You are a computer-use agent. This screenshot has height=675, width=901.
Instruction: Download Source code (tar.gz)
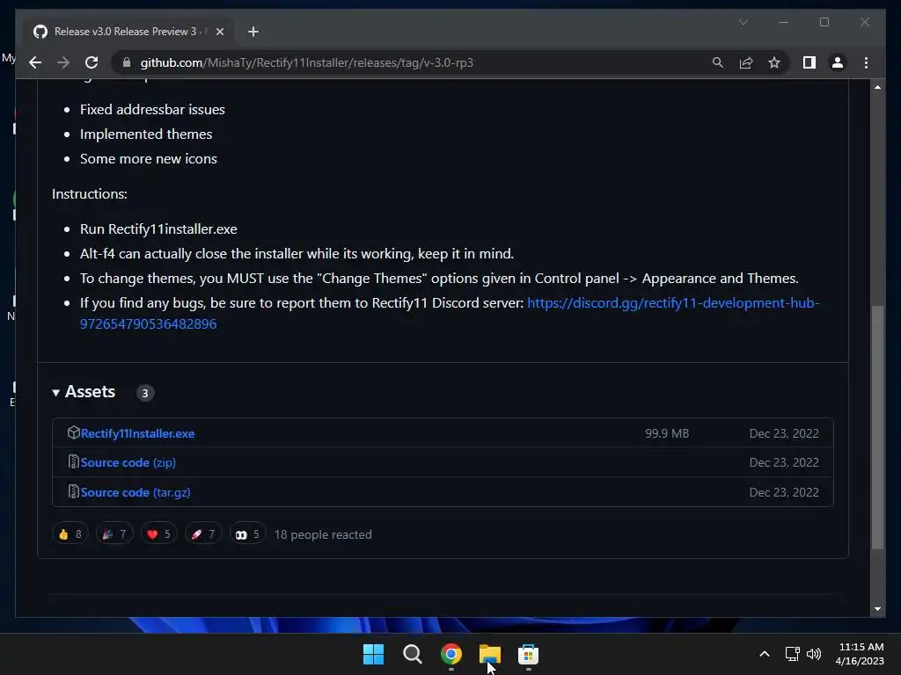[136, 492]
